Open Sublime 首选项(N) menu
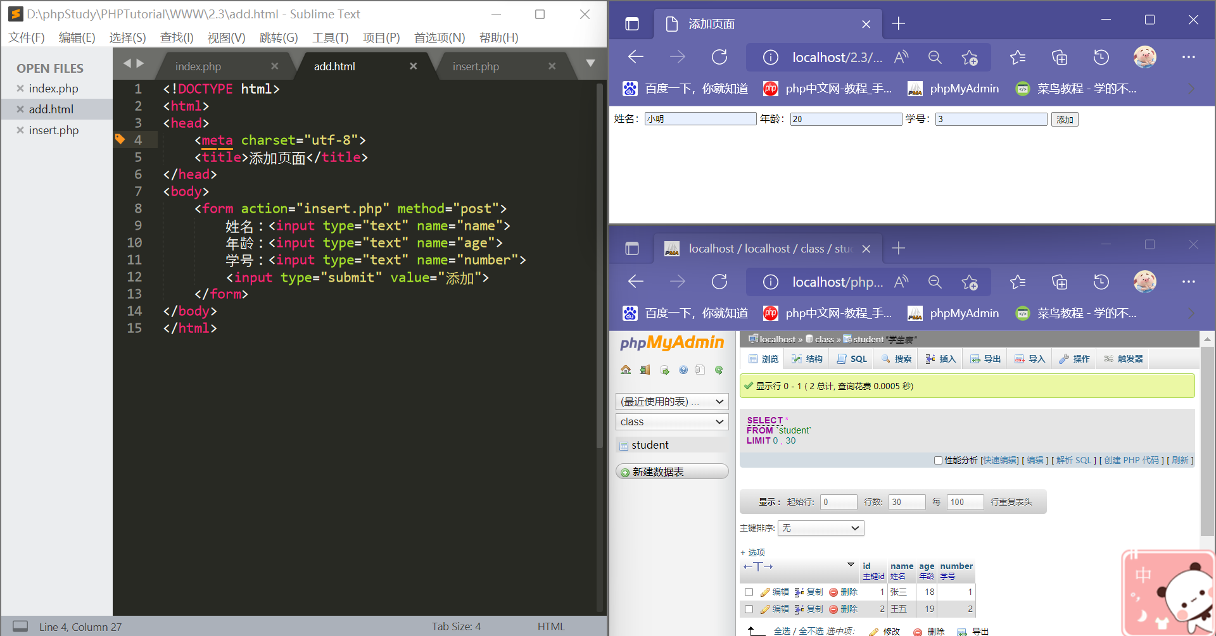The image size is (1216, 636). click(x=440, y=38)
